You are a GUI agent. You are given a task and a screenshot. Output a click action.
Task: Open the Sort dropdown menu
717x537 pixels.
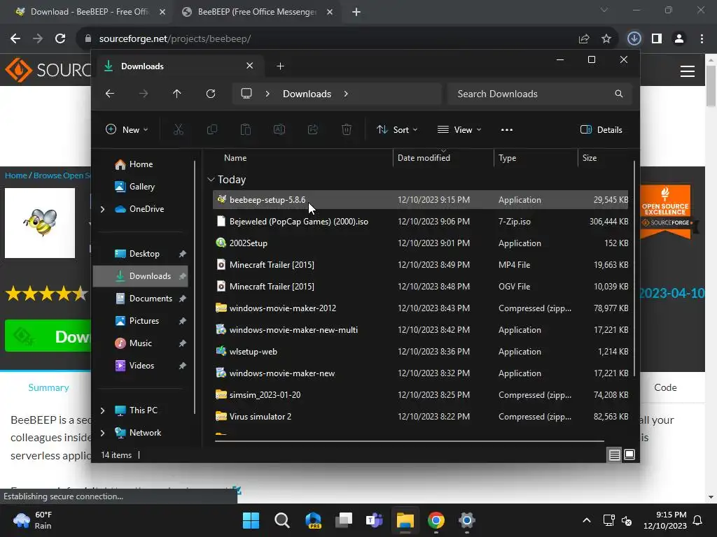[397, 129]
